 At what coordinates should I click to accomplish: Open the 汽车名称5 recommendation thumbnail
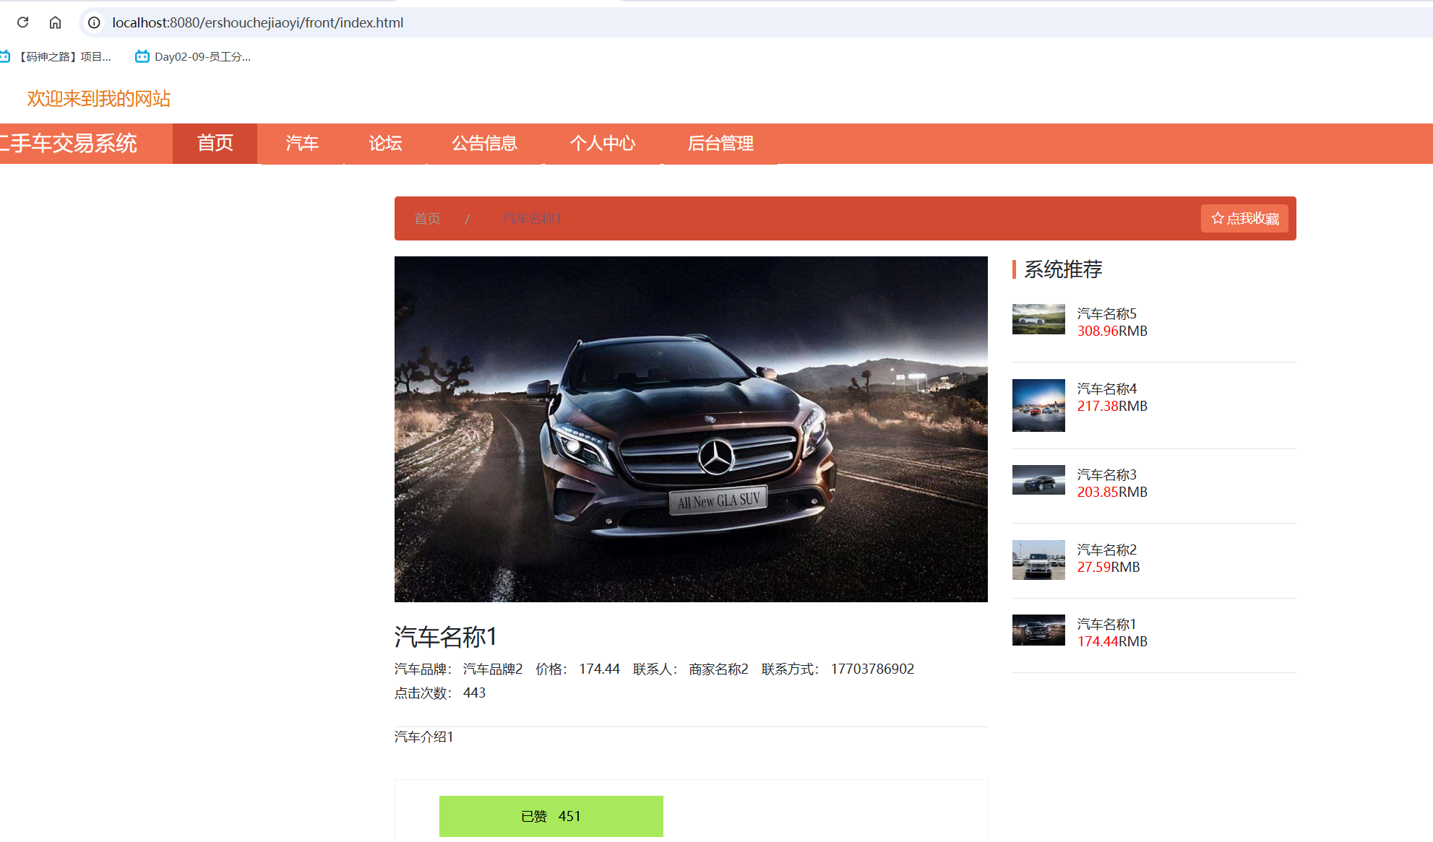pos(1038,319)
